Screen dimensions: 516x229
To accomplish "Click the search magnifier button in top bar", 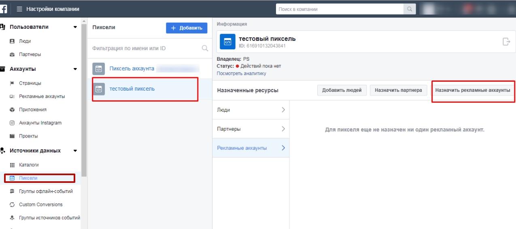I will [x=410, y=9].
